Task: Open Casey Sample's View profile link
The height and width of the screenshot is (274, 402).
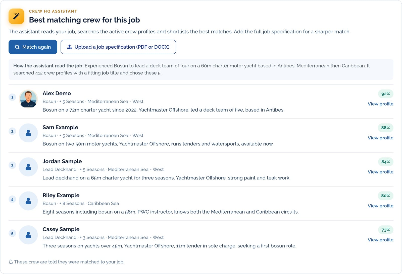Action: pyautogui.click(x=380, y=240)
